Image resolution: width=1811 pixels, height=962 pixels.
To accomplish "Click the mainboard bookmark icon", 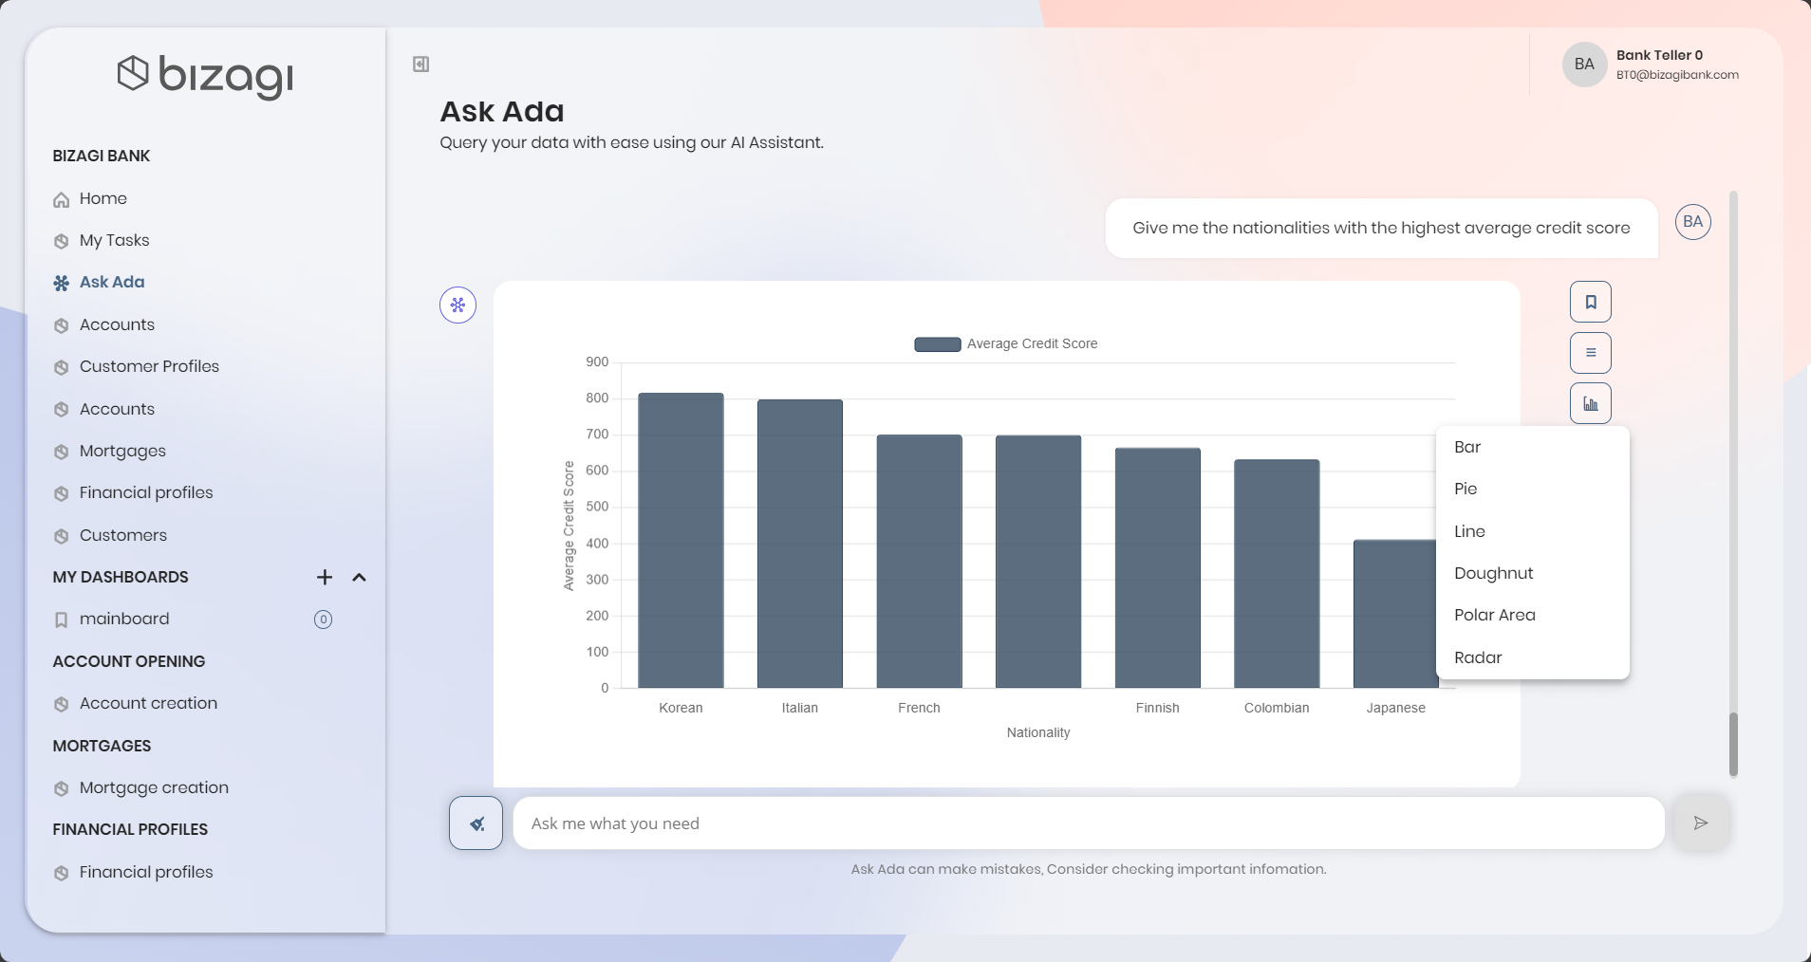I will pos(62,620).
